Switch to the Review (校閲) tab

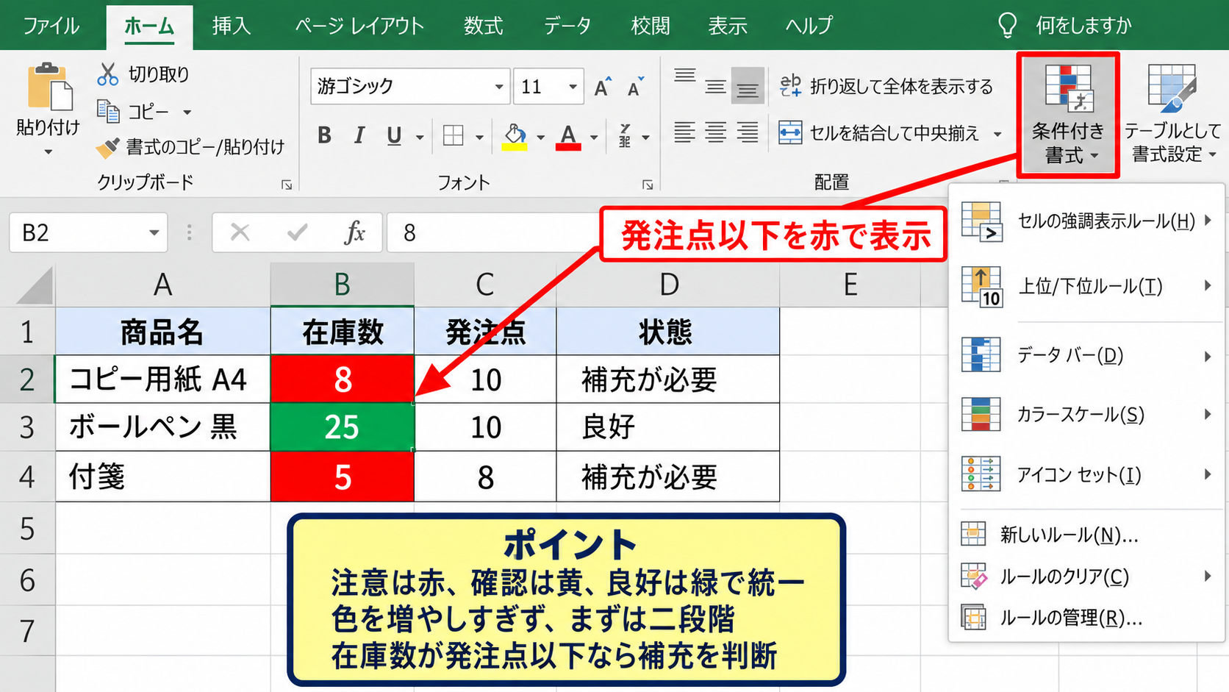(651, 26)
